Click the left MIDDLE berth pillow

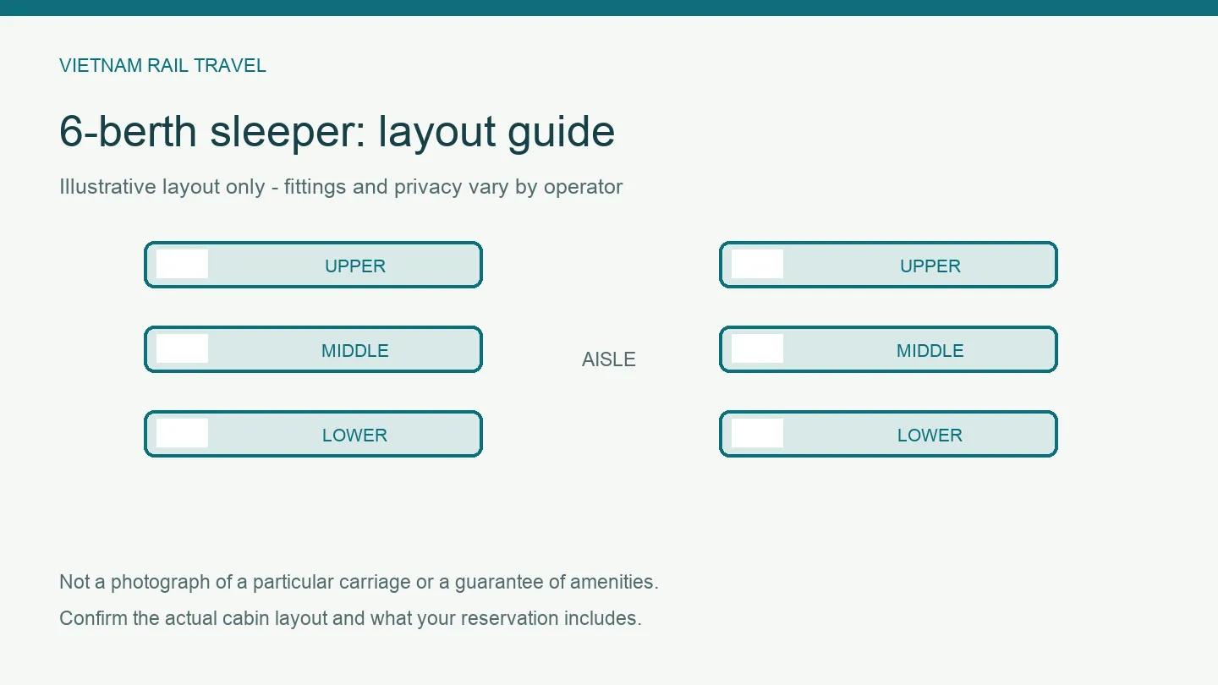point(182,348)
